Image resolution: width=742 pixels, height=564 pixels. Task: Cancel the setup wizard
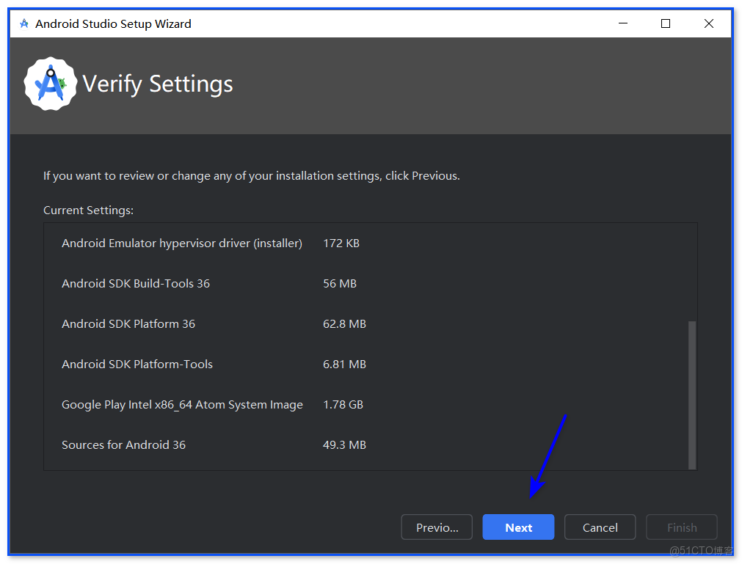(600, 527)
